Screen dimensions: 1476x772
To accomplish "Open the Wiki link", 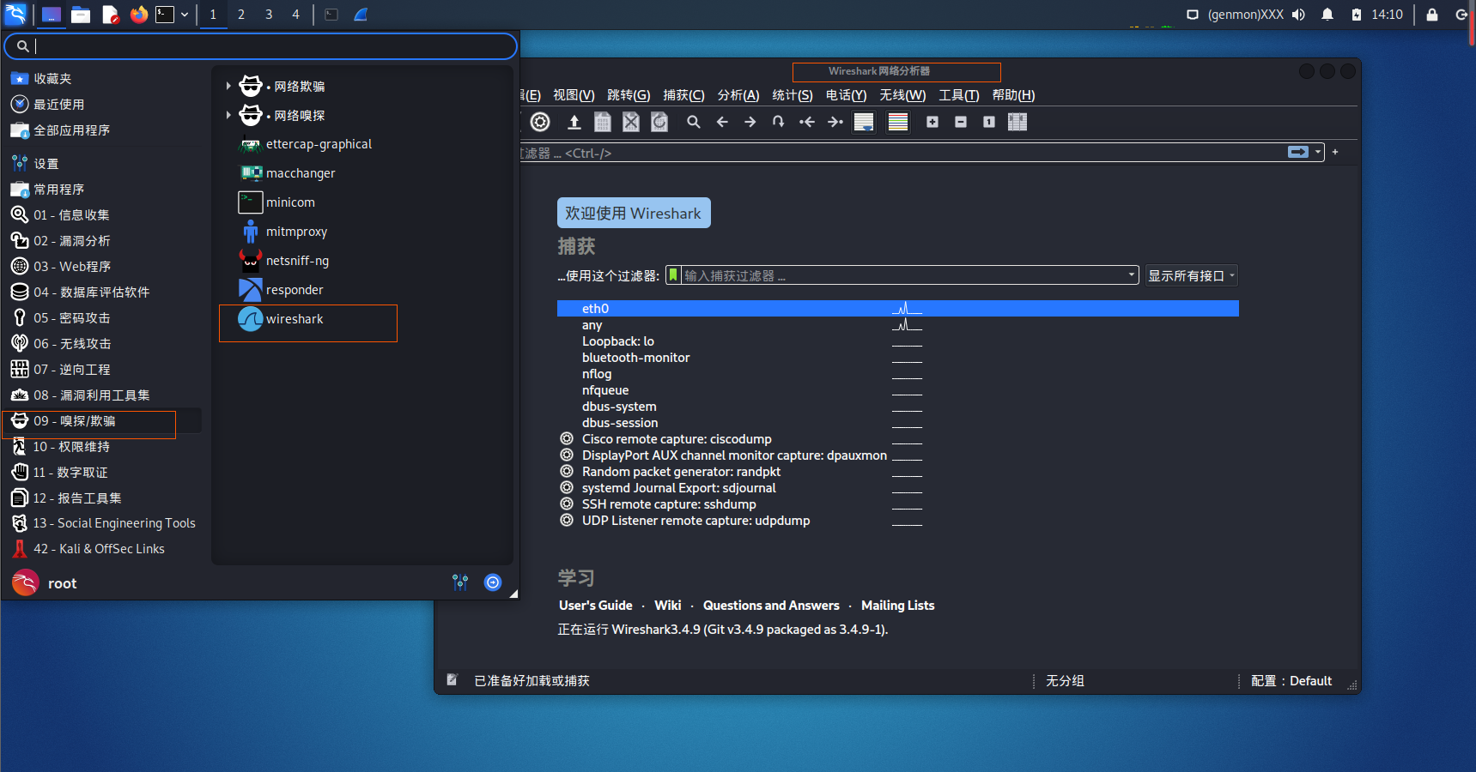I will (x=668, y=606).
